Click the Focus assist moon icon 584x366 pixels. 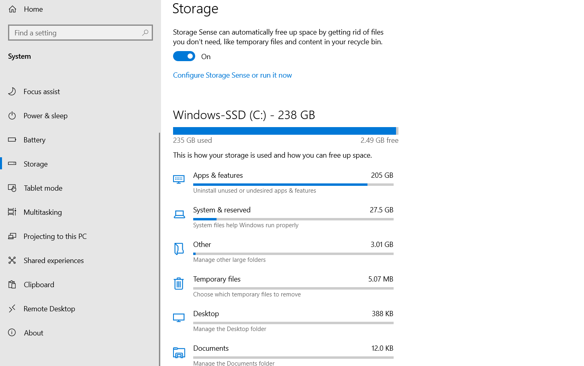tap(12, 91)
